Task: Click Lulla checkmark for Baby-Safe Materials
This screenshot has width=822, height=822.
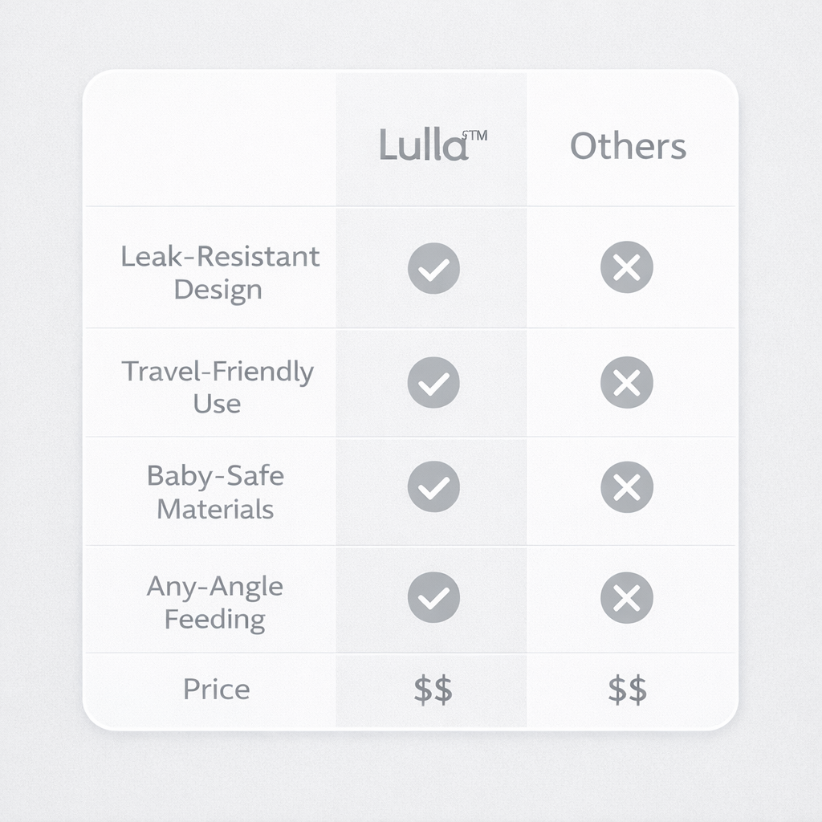Action: point(433,487)
